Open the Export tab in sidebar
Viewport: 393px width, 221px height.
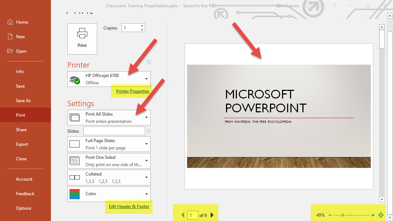point(22,144)
